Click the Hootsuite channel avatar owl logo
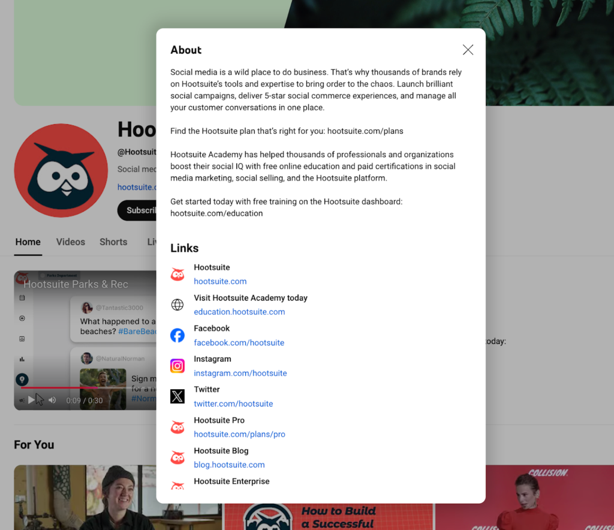 tap(61, 170)
